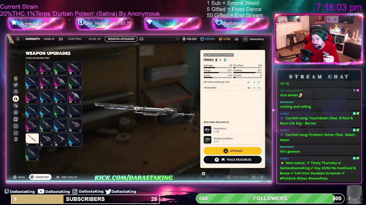This screenshot has height=205, width=366.
Task: Click the SUBSCRIBERS progress bar
Action: [85, 199]
